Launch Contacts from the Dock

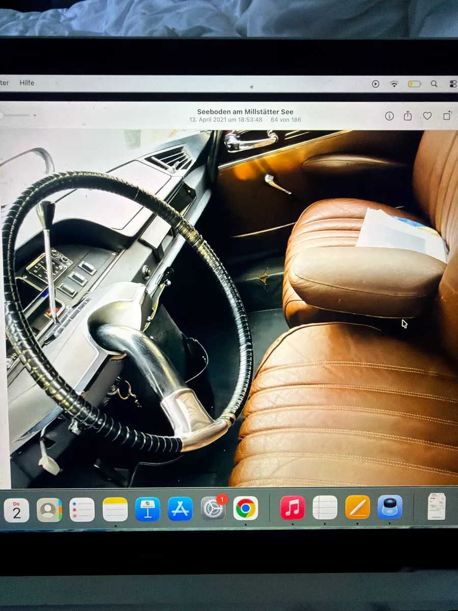(x=49, y=510)
